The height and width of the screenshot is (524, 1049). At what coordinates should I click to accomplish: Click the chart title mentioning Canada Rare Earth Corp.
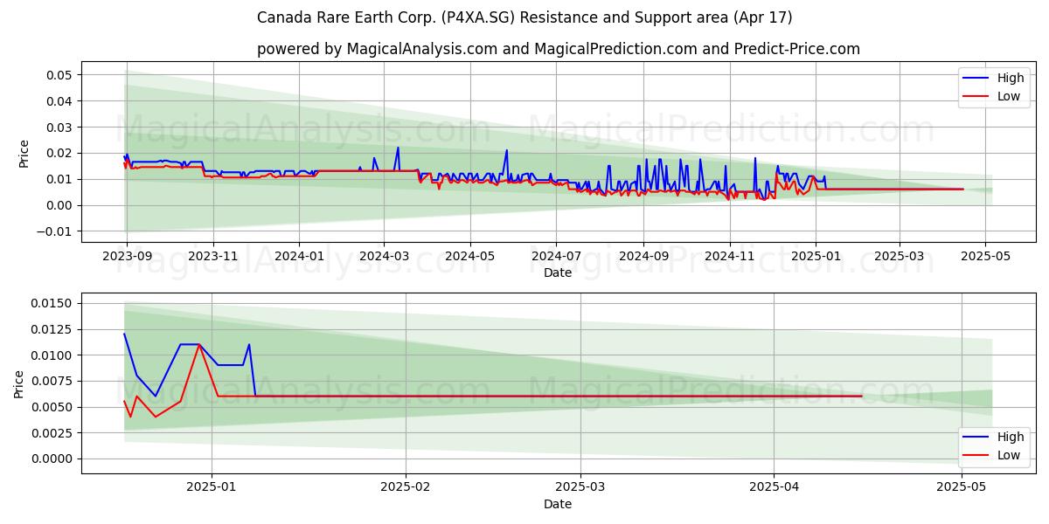524,17
